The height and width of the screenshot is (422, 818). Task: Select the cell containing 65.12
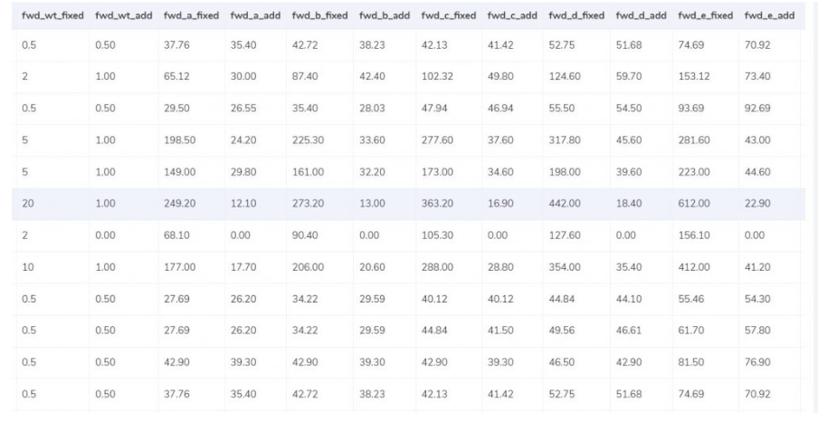coord(178,76)
